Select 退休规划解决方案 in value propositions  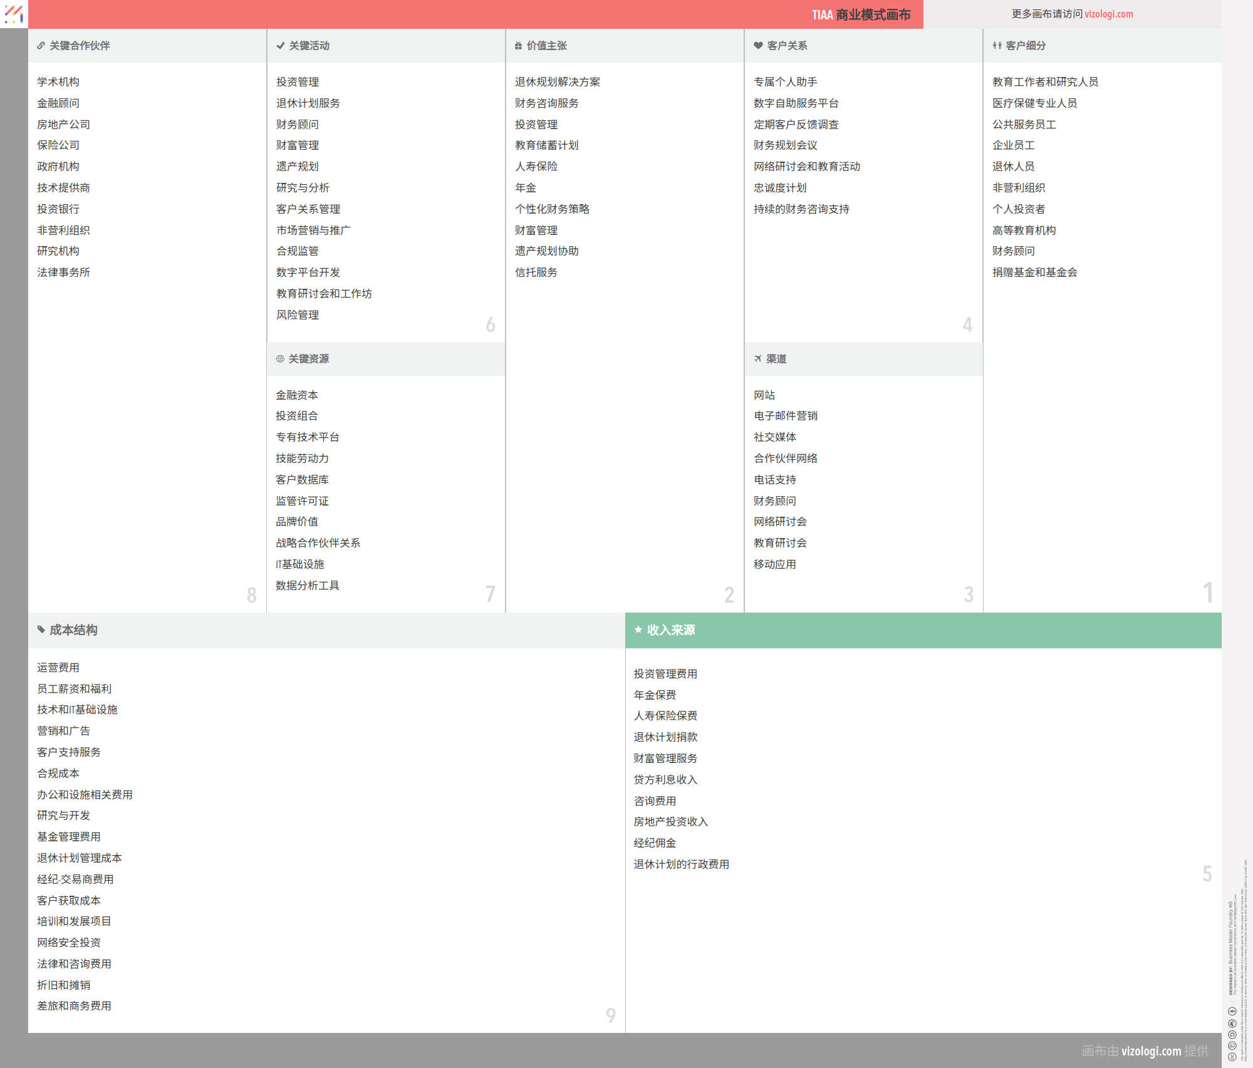click(557, 82)
